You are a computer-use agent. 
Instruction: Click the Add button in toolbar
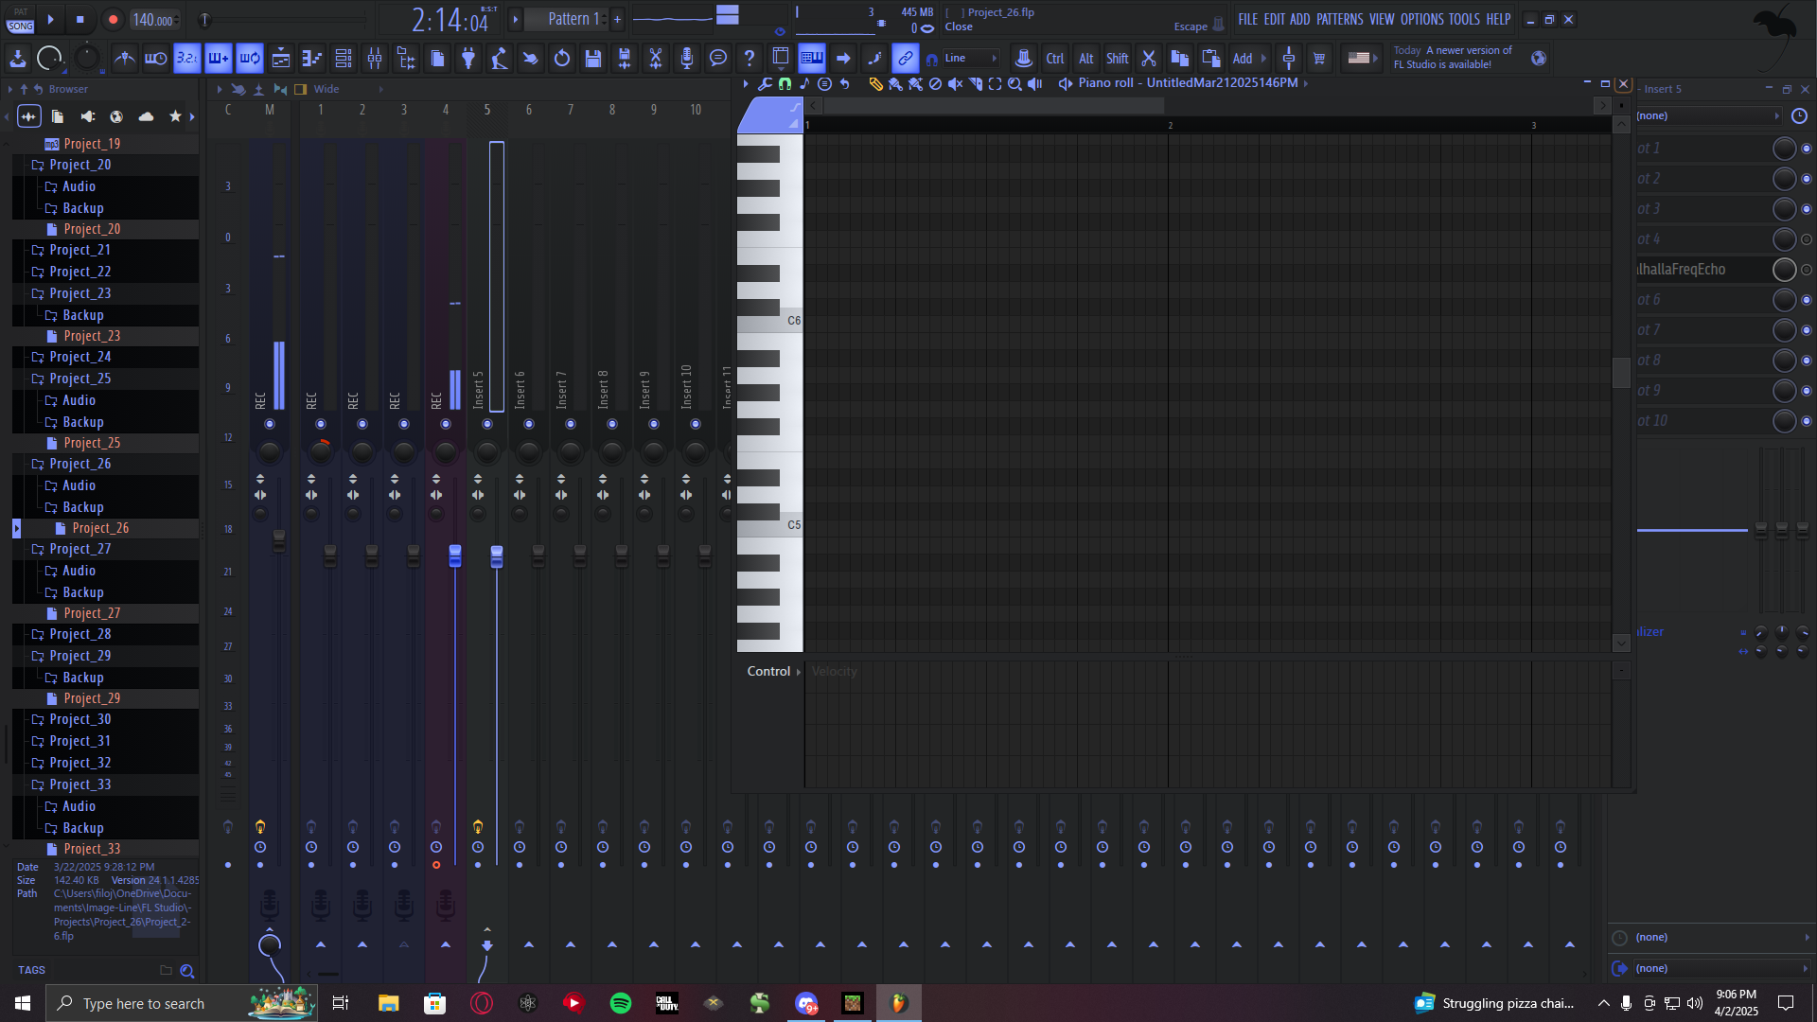click(x=1242, y=59)
